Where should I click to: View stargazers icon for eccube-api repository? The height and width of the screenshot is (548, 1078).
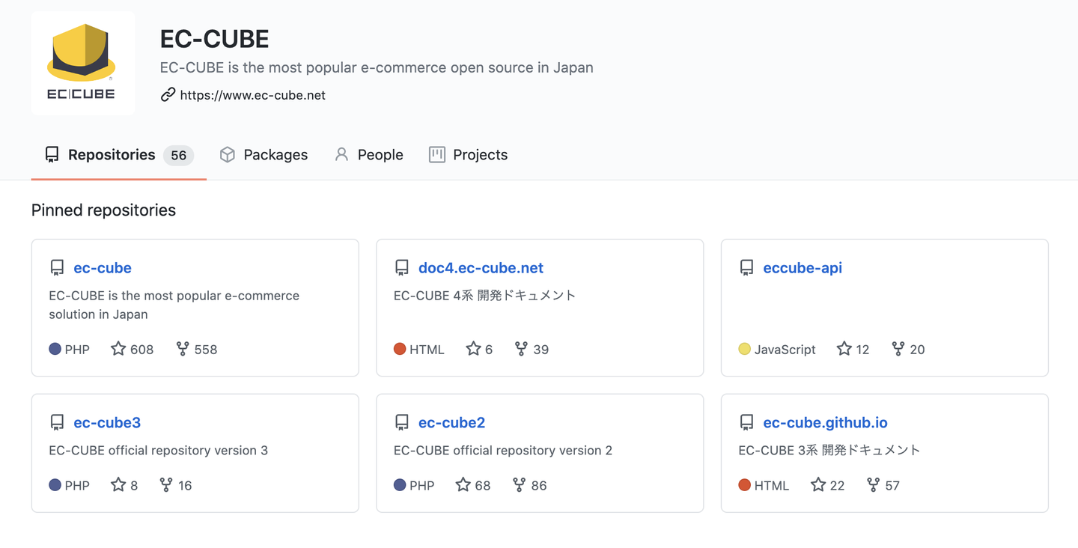[844, 349]
